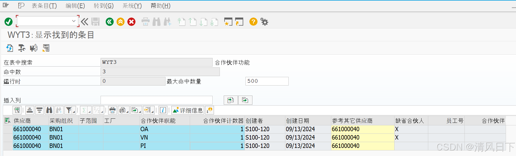Click 参考其它供应商 cell 661000040 in PI row
Viewport: 516px width, 156px height.
pyautogui.click(x=362, y=146)
